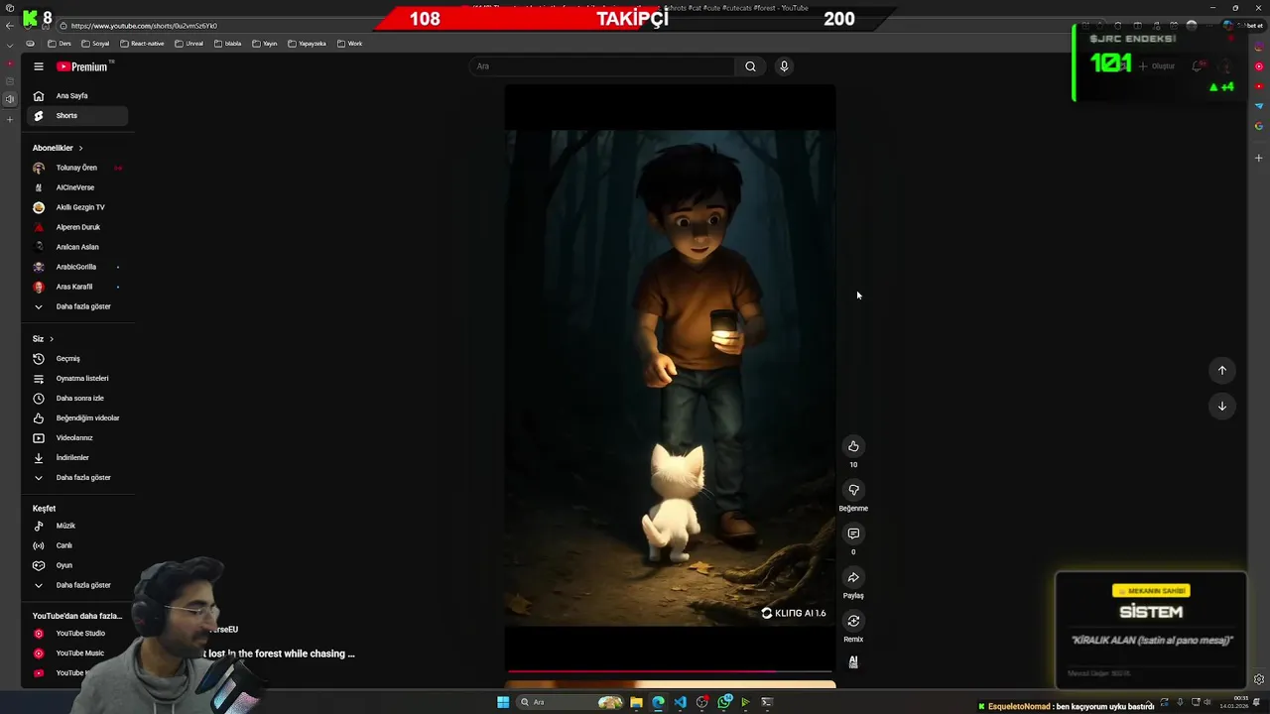Open the blabla bookmark folder
Viewport: 1270px width, 714px height.
(x=228, y=44)
